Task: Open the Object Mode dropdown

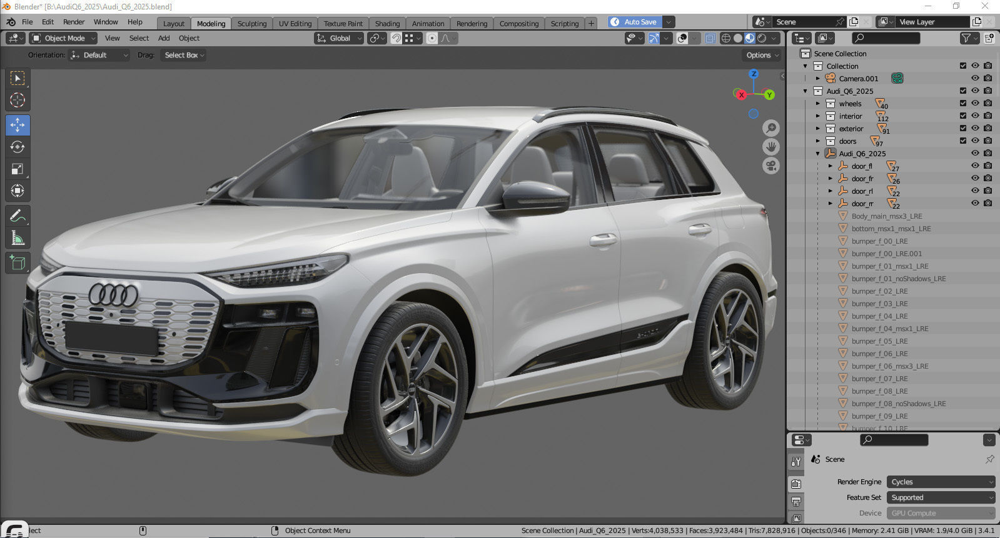Action: pyautogui.click(x=63, y=38)
